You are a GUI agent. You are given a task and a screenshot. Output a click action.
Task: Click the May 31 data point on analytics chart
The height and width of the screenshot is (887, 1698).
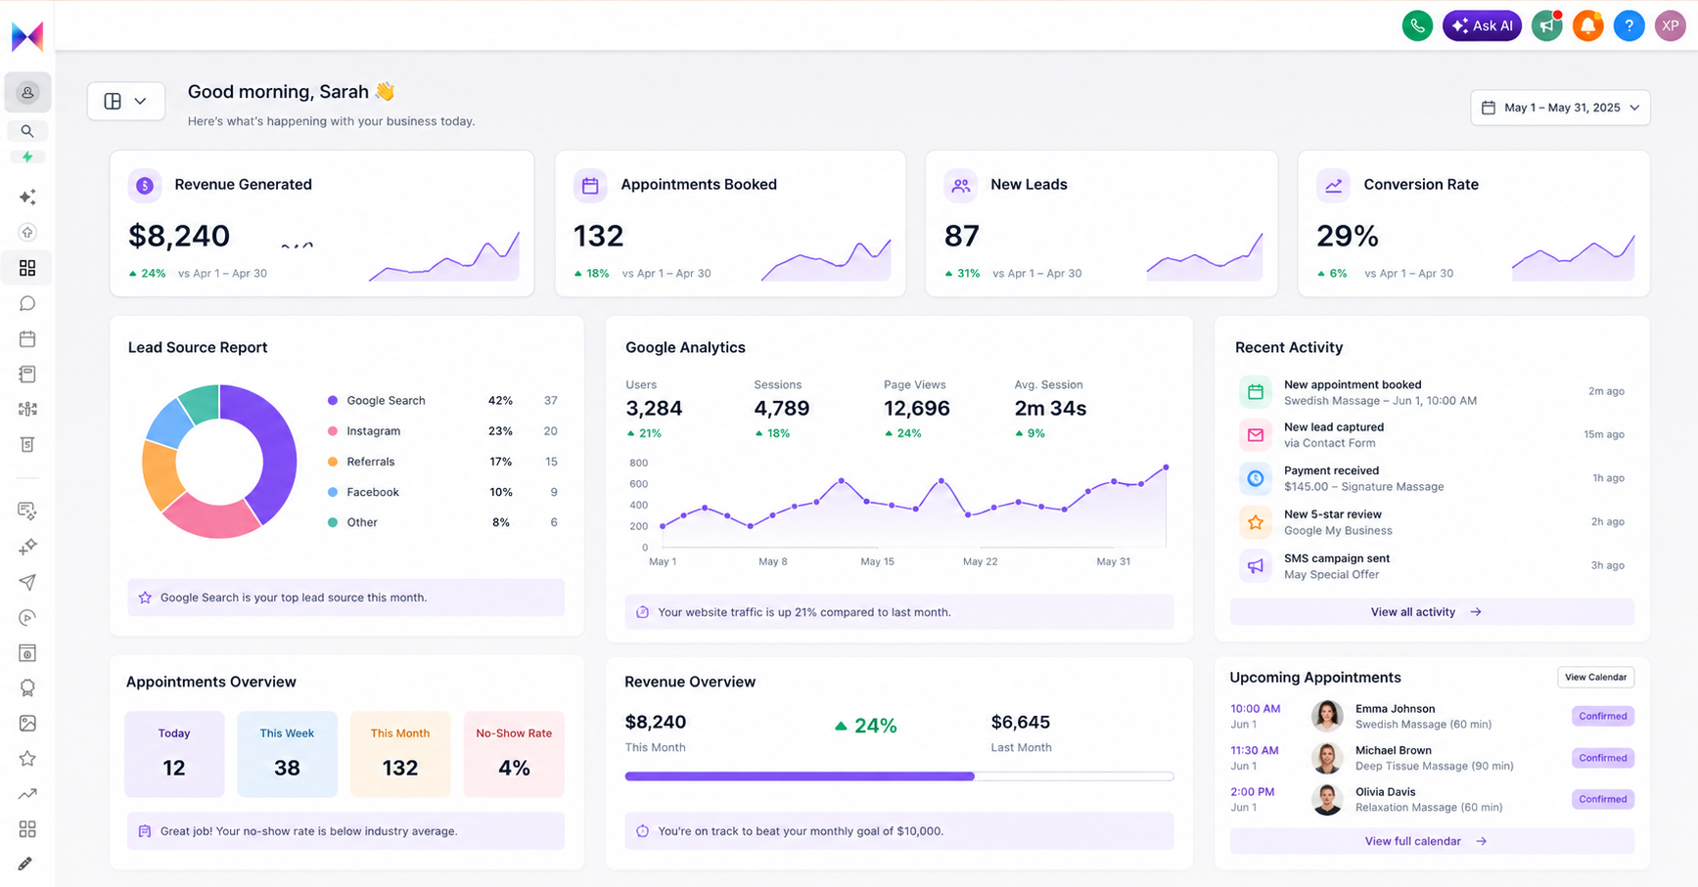pos(1166,467)
